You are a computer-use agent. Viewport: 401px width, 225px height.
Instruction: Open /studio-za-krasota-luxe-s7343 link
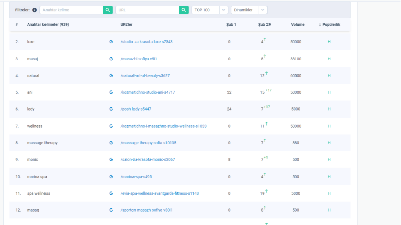point(147,42)
